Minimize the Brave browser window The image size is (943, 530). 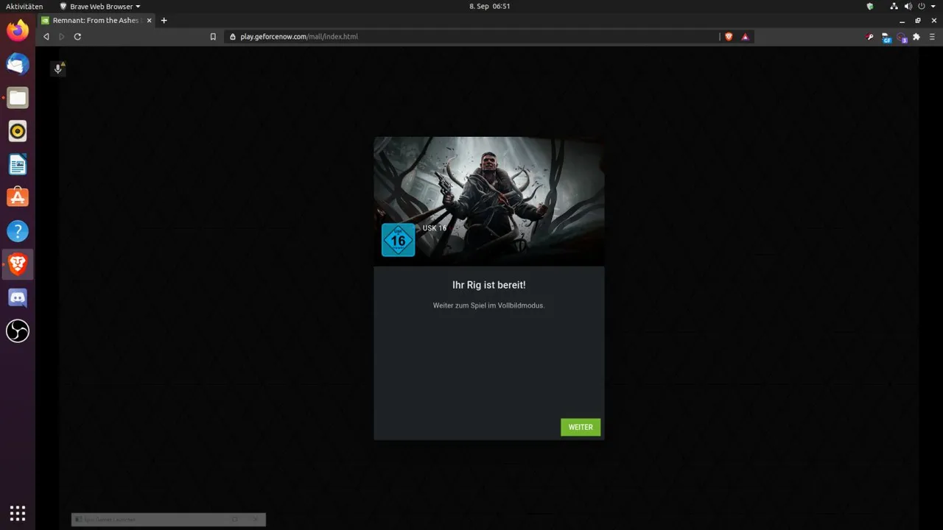point(902,21)
